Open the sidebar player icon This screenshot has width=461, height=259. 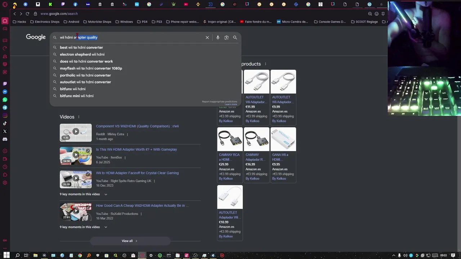[x=5, y=151]
